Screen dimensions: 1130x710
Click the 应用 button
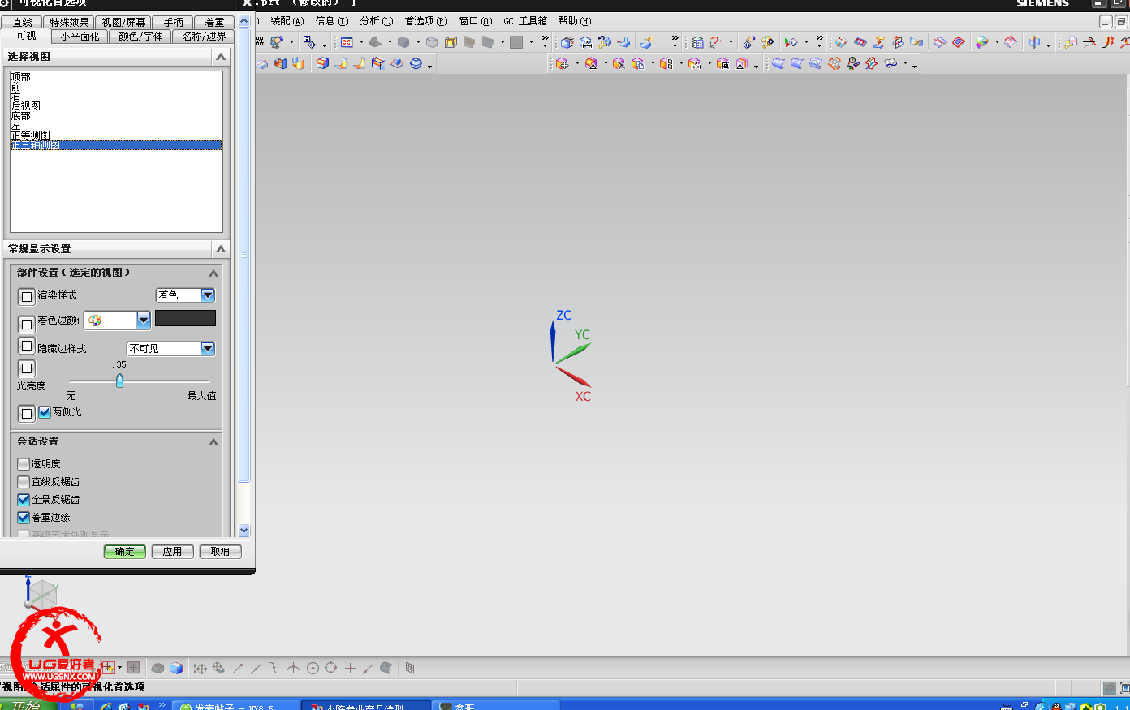[x=172, y=552]
